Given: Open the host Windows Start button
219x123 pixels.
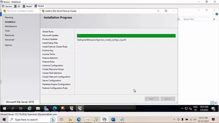Looking at the screenshot, I should click(4, 120).
